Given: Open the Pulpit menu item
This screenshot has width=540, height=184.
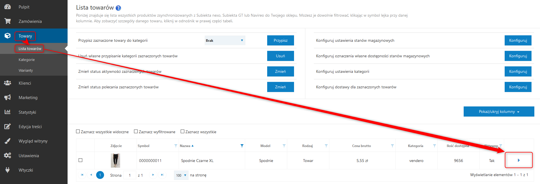Looking at the screenshot, I should point(24,7).
